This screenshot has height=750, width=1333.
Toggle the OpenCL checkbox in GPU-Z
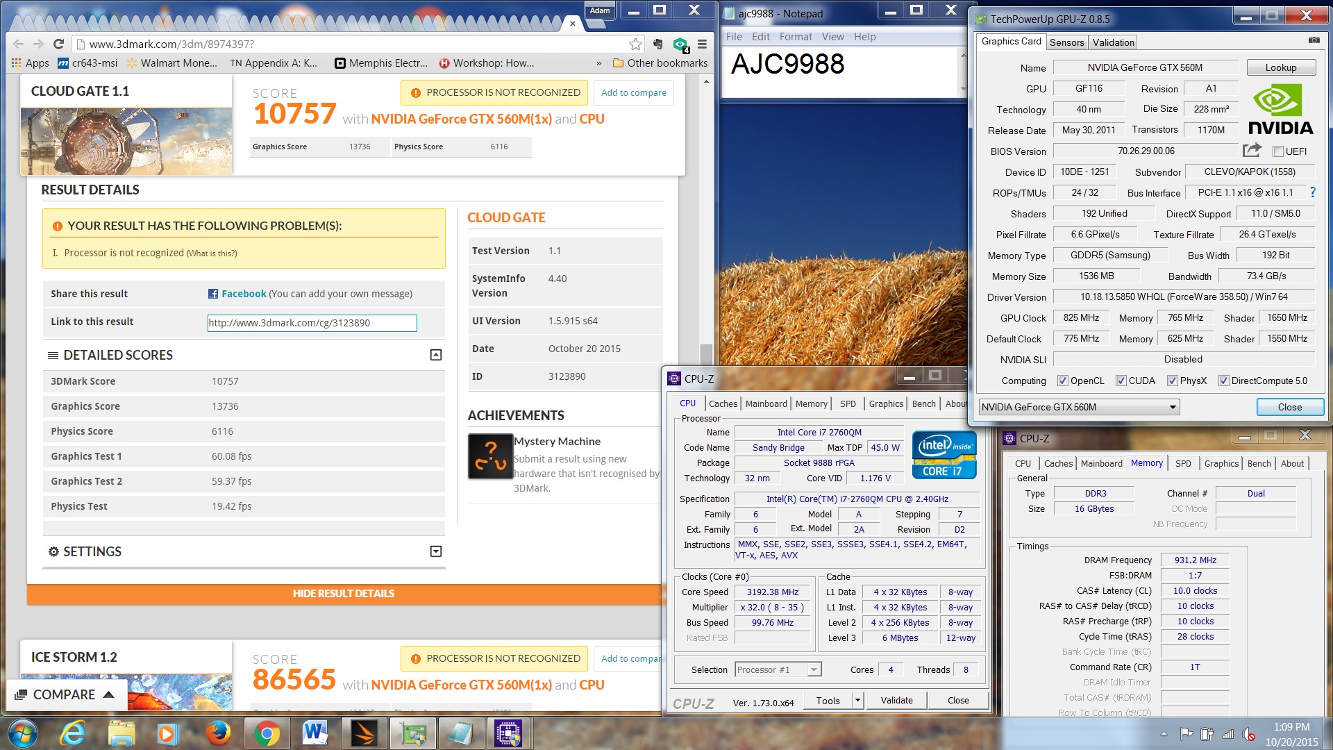(1062, 381)
